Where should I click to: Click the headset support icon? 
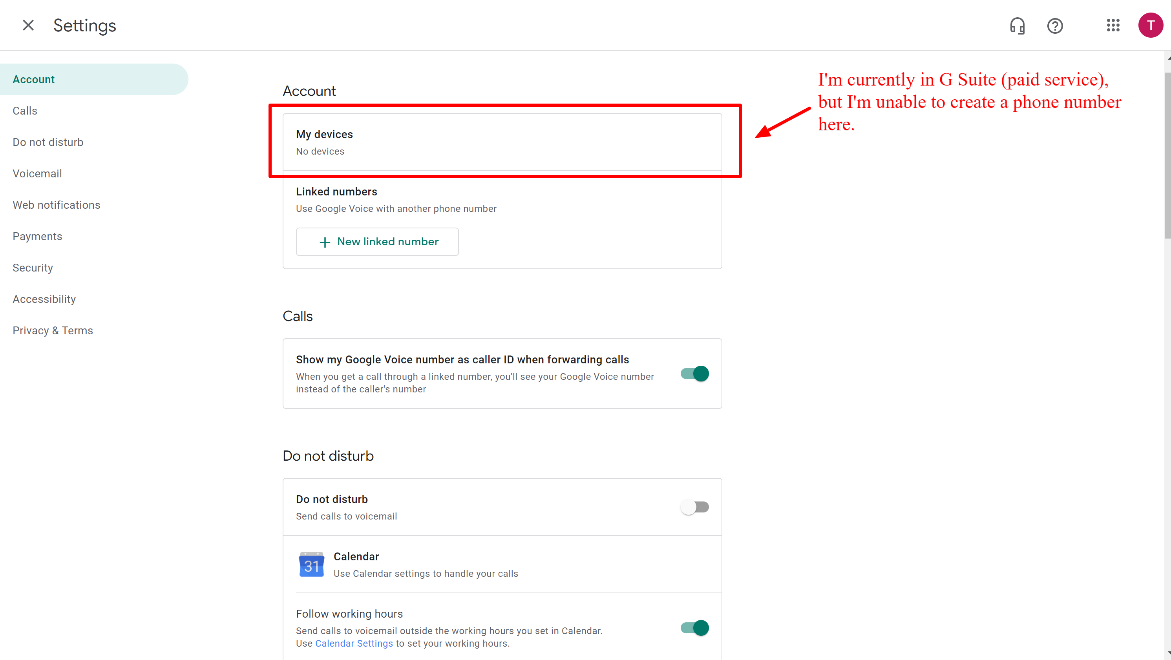click(1017, 26)
